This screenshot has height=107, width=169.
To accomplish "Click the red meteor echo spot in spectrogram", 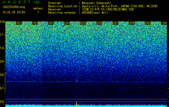I will point(77,81).
